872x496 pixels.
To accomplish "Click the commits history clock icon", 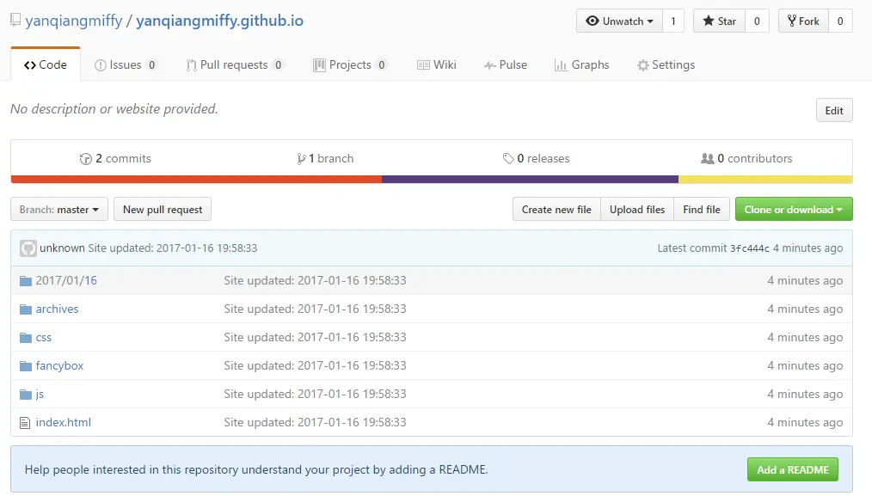I will [86, 159].
